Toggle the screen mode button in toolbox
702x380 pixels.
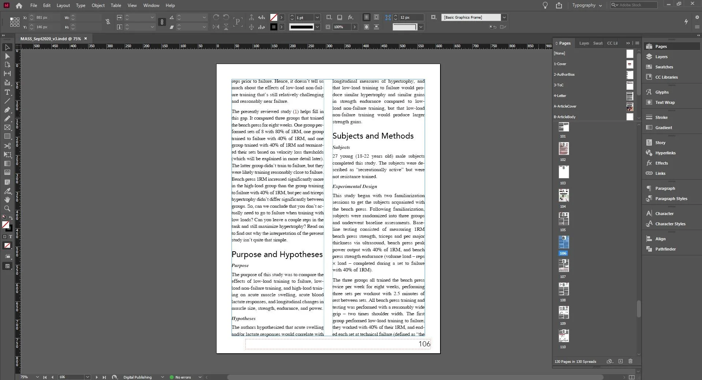pos(7,266)
